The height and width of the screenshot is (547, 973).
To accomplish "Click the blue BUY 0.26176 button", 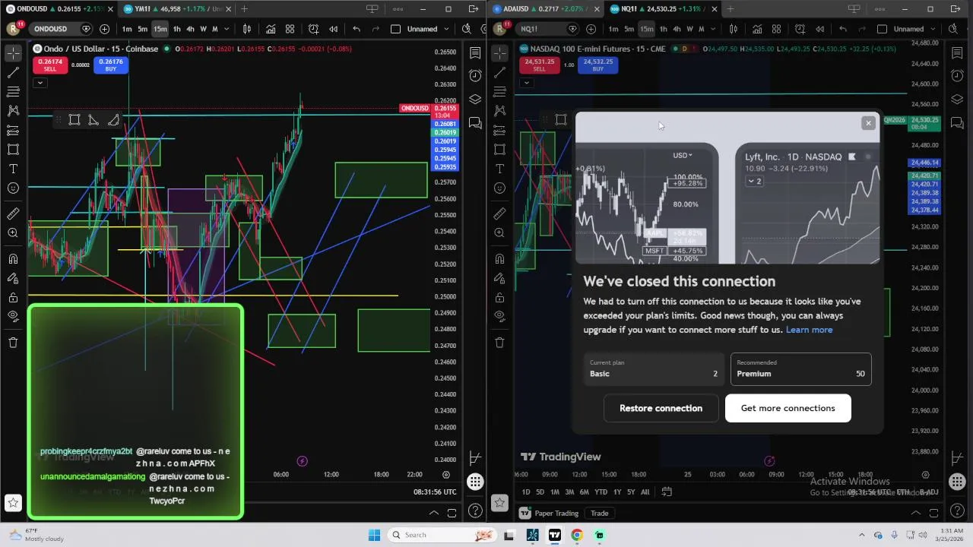I will [x=111, y=65].
